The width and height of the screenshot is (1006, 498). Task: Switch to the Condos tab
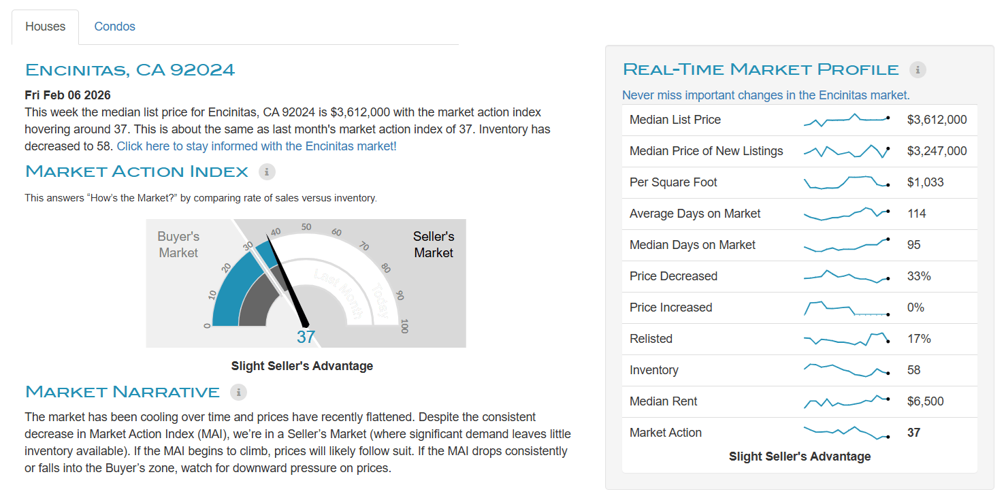[x=114, y=27]
